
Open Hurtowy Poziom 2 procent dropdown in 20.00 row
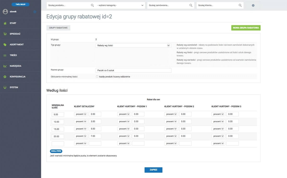171,136
